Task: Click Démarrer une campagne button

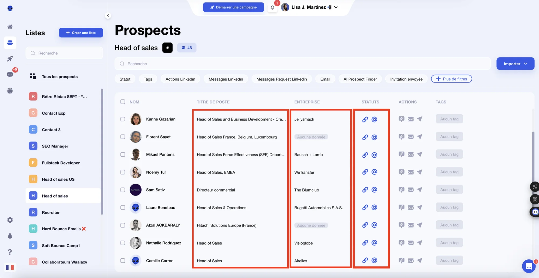Action: [x=233, y=7]
